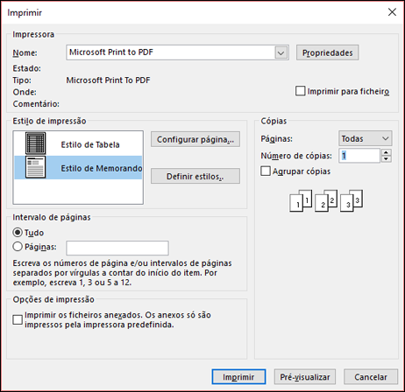This screenshot has width=405, height=392.
Task: Select the Estilo de Tabela icon
Action: (35, 143)
